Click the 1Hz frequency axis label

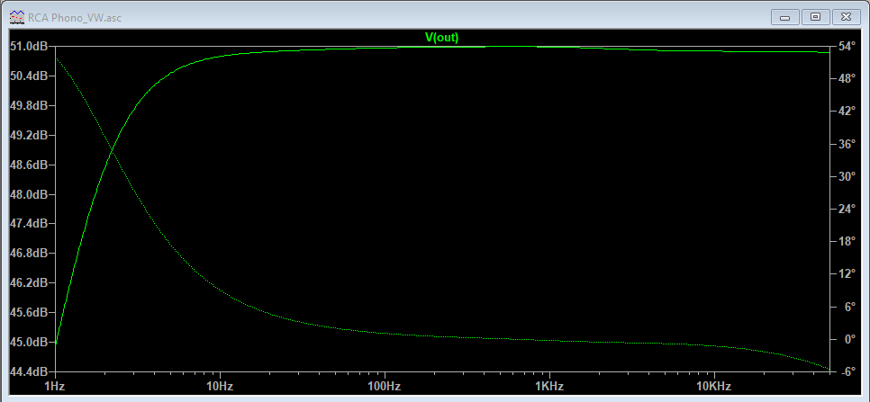[x=56, y=386]
